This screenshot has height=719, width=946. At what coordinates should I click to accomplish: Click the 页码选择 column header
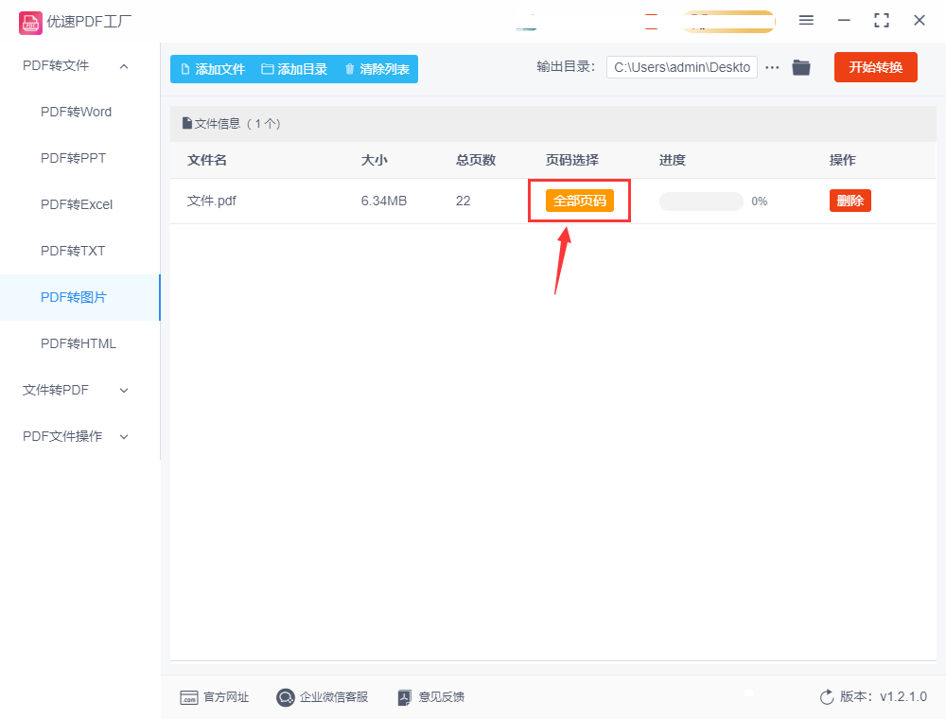572,160
